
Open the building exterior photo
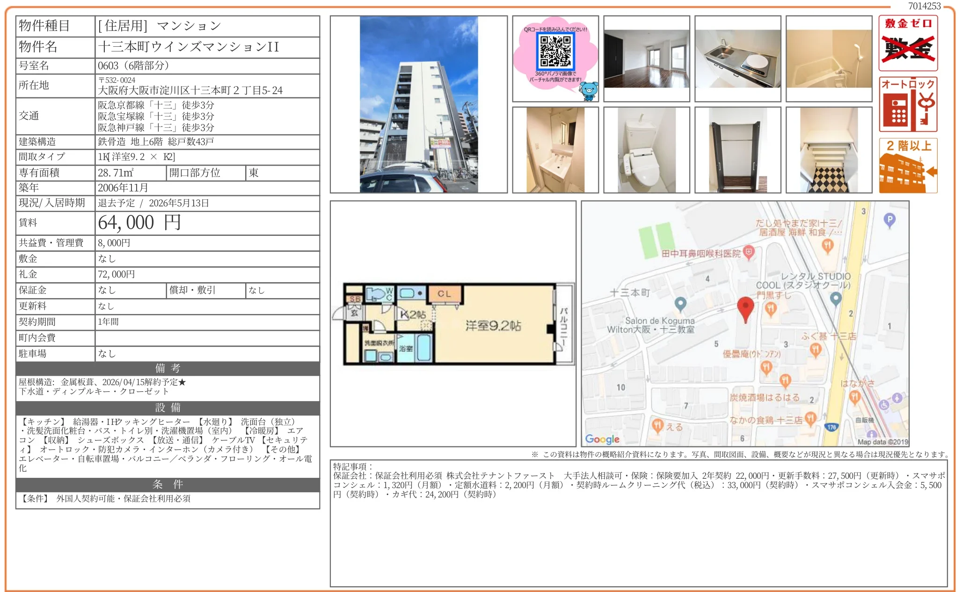(418, 104)
